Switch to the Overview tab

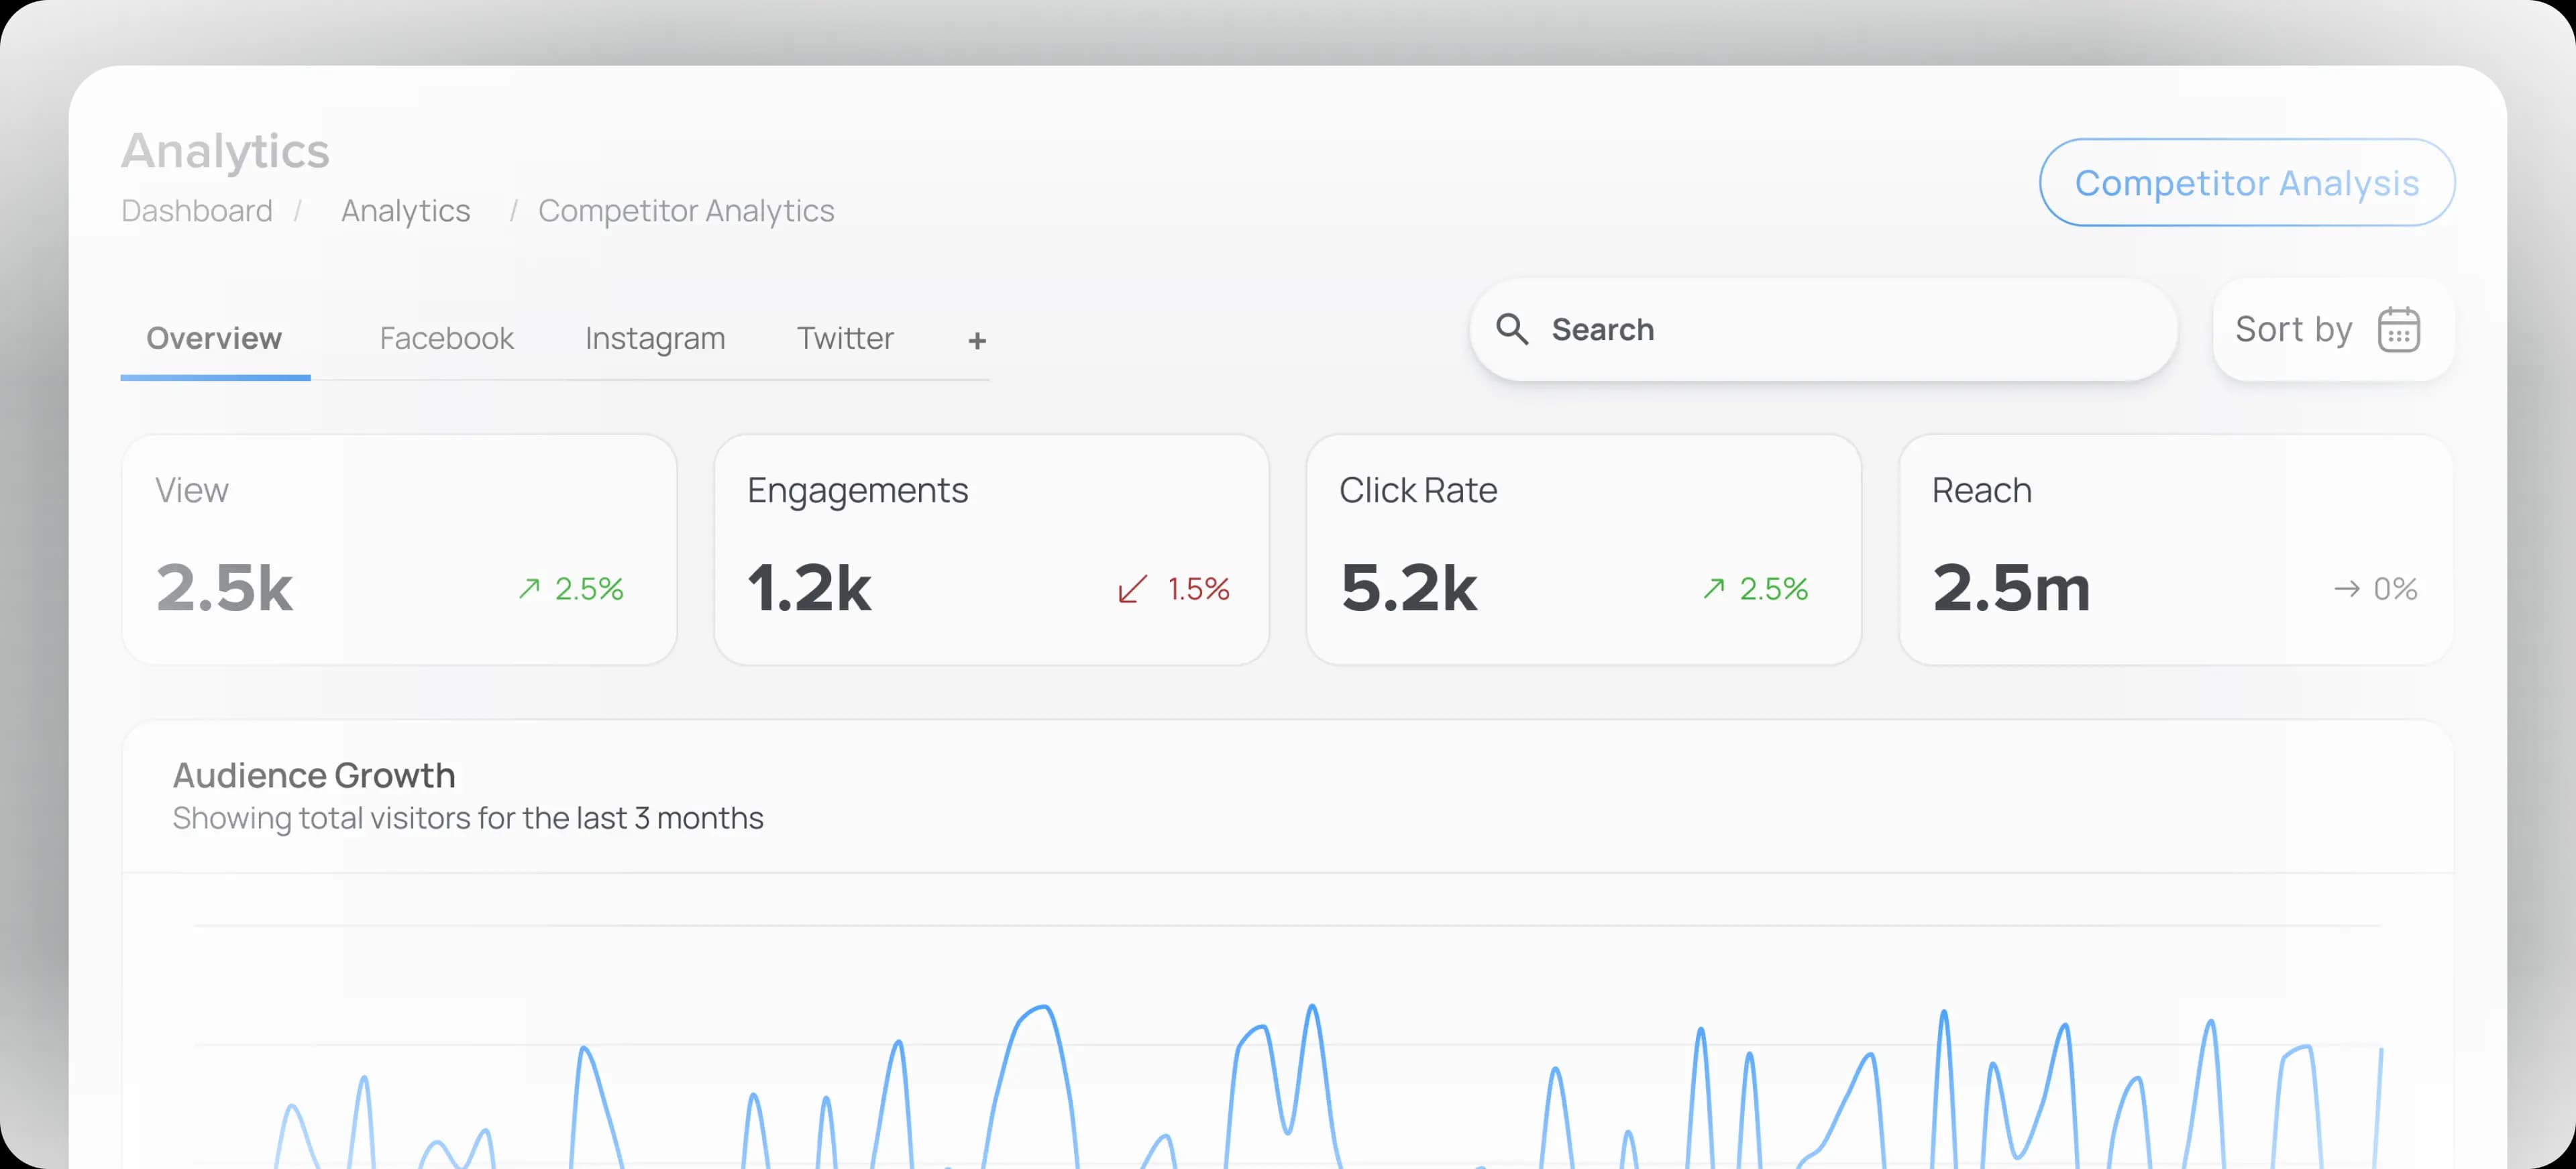pos(214,339)
